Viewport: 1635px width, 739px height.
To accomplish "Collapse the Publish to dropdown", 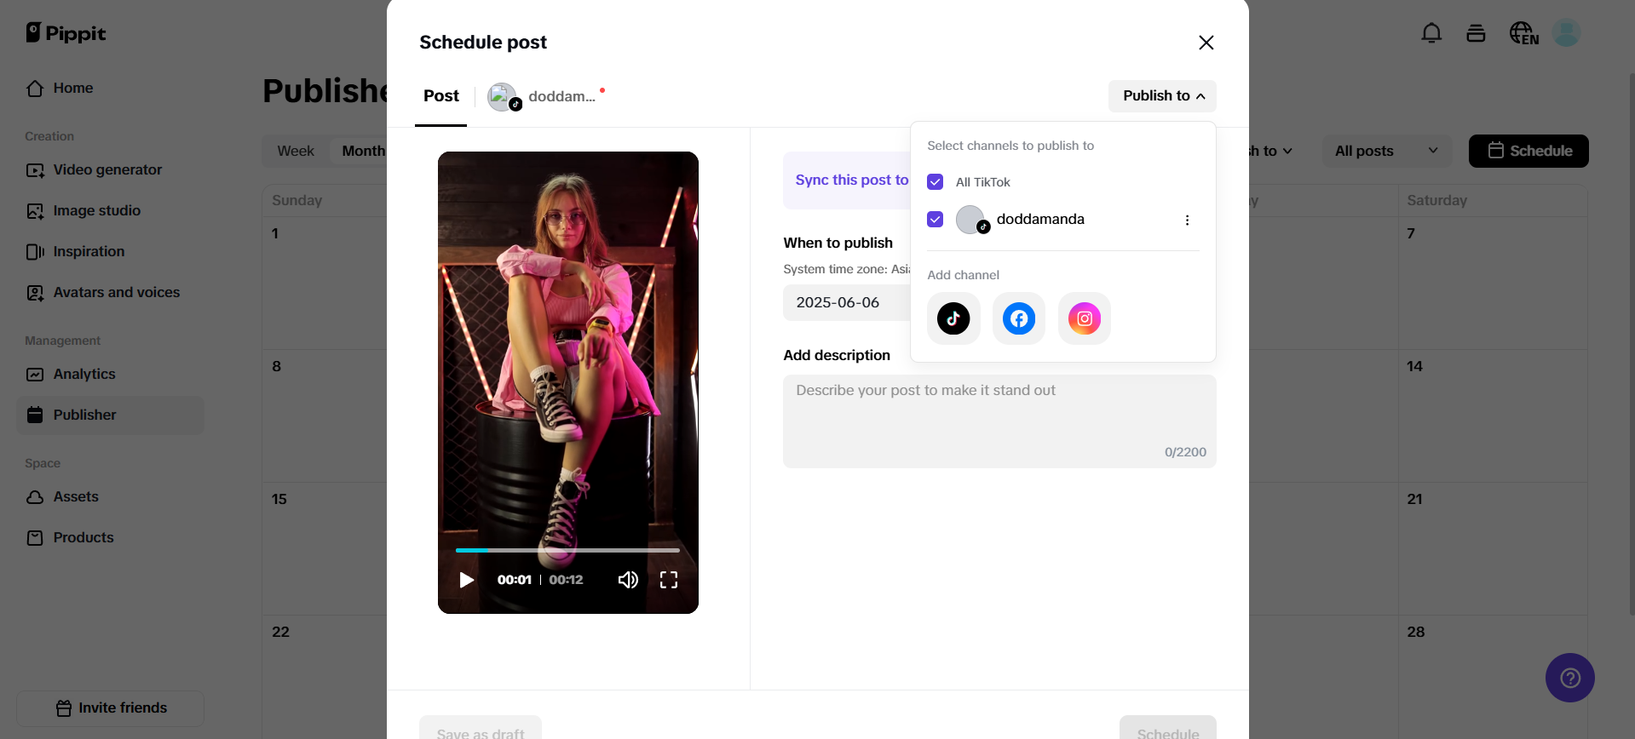I will click(1162, 96).
